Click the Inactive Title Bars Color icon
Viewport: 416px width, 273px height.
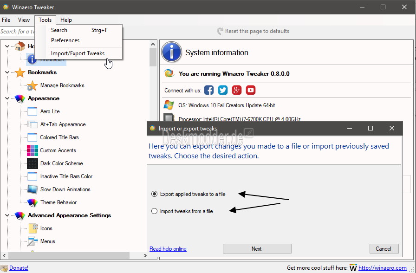[x=32, y=176]
